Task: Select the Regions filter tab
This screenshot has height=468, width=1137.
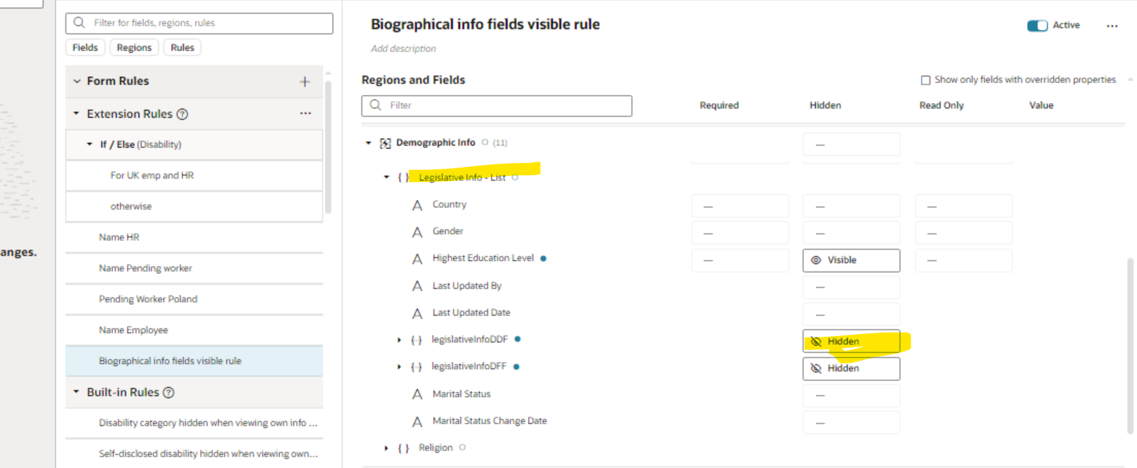Action: (134, 47)
